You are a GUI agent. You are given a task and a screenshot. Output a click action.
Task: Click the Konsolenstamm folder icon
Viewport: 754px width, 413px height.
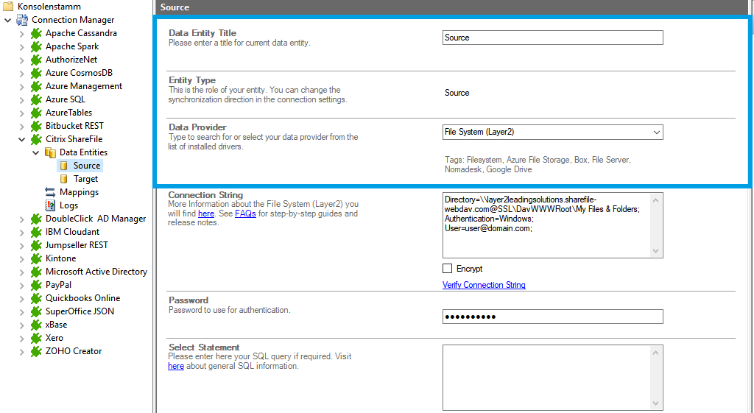(9, 7)
